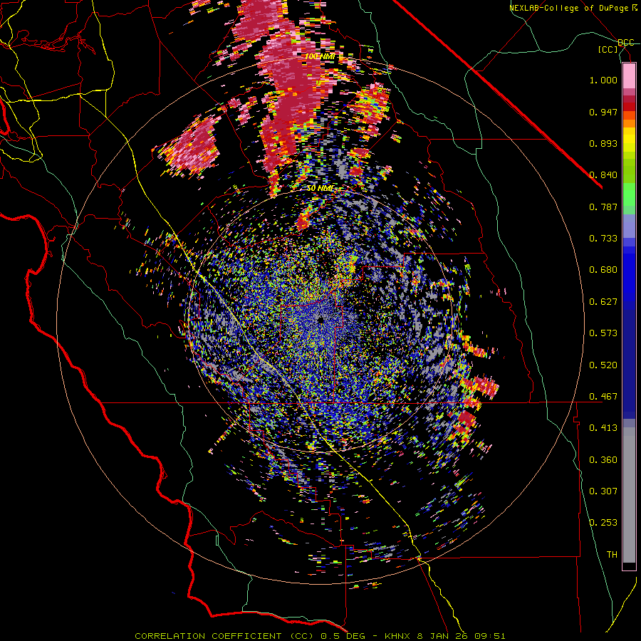Click the 0.893 color scale value
The height and width of the screenshot is (641, 641).
(603, 143)
